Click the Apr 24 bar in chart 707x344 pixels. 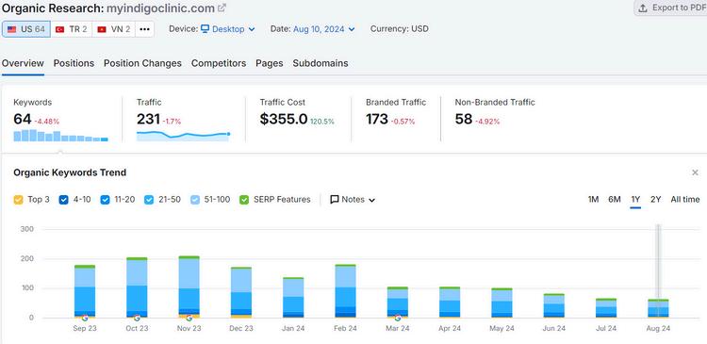point(450,303)
